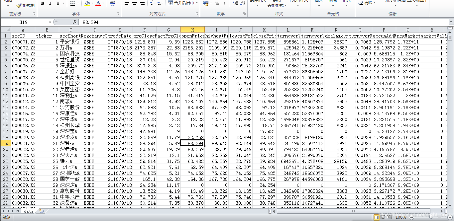Go to first sheet navigation arrow

coord(3,211)
